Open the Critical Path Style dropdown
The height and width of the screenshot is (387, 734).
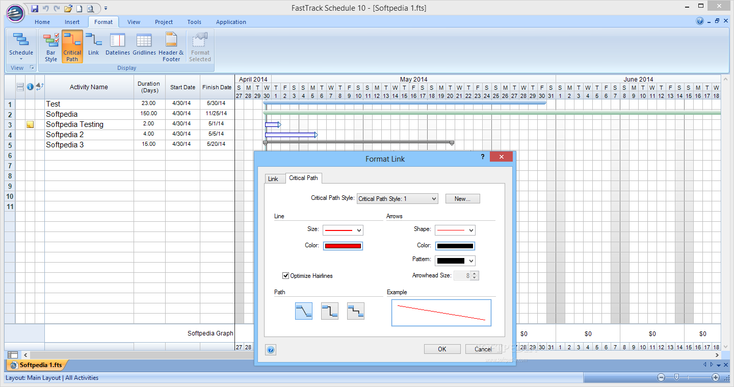pos(398,199)
